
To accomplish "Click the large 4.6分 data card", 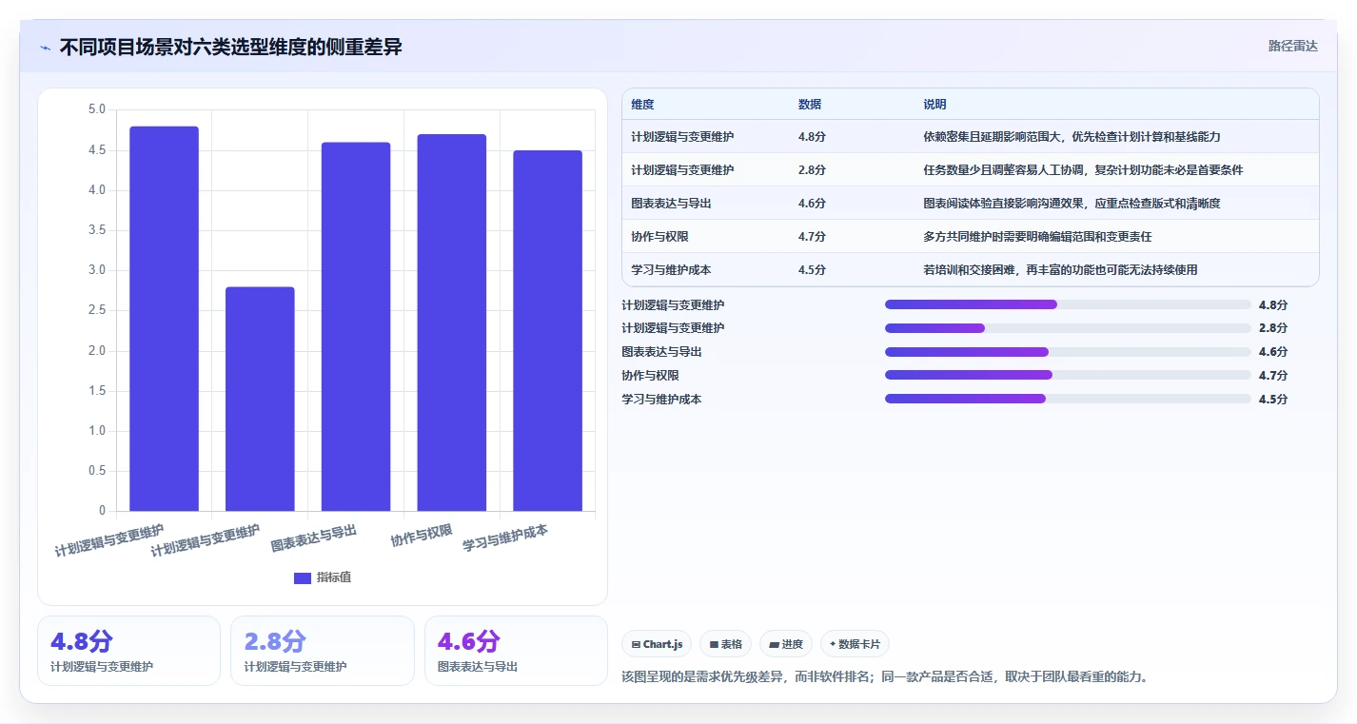I will [516, 651].
